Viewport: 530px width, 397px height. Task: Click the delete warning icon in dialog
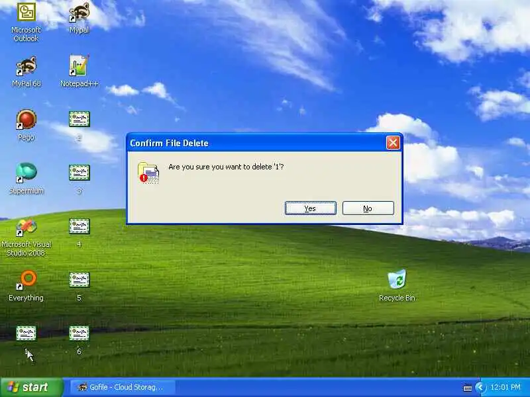(x=148, y=173)
